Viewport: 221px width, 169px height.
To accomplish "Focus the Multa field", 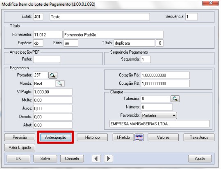I will pyautogui.click(x=53, y=100).
